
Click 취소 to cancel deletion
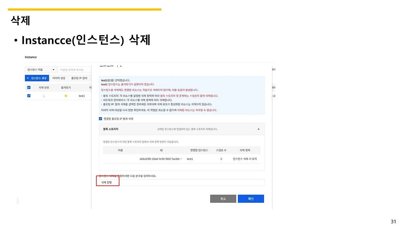click(x=223, y=199)
